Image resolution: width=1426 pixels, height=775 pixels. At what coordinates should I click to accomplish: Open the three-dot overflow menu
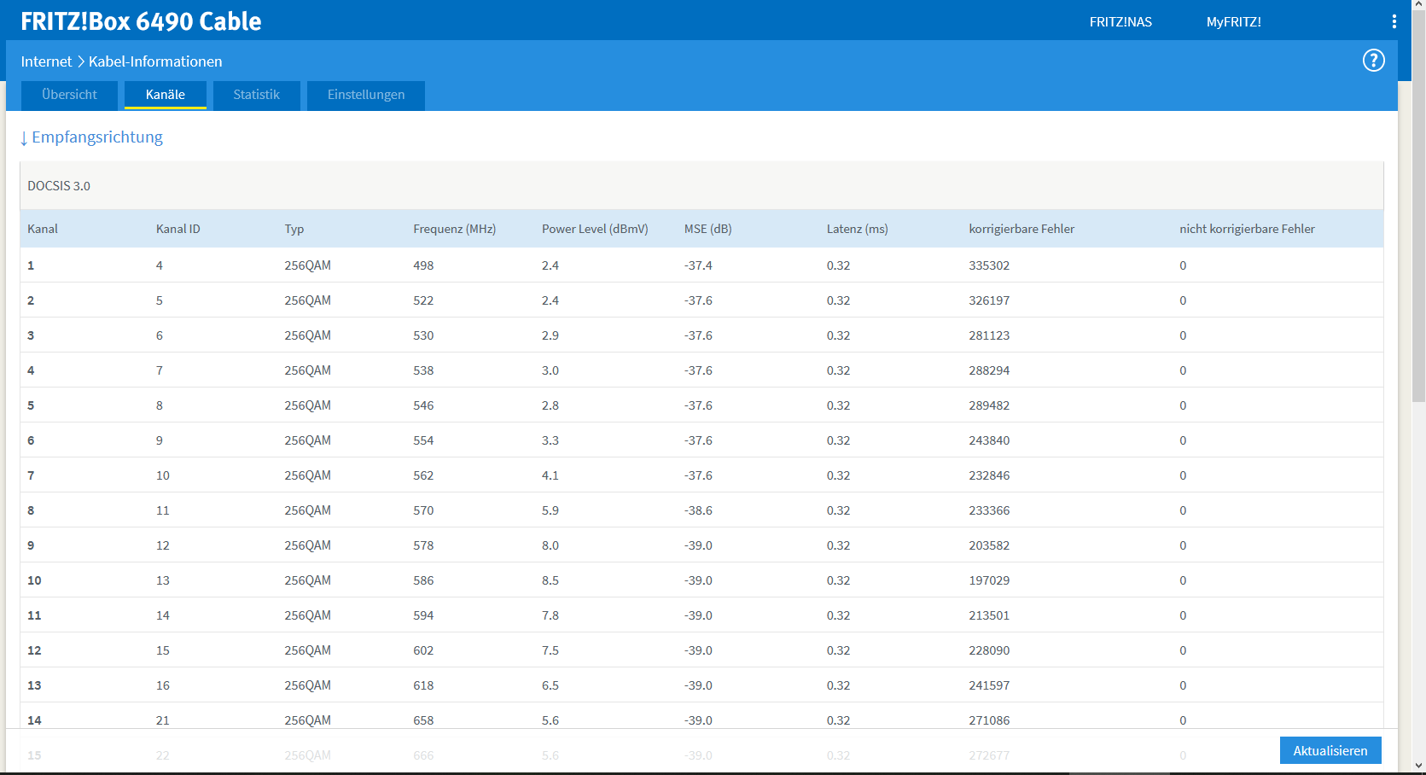click(1394, 21)
